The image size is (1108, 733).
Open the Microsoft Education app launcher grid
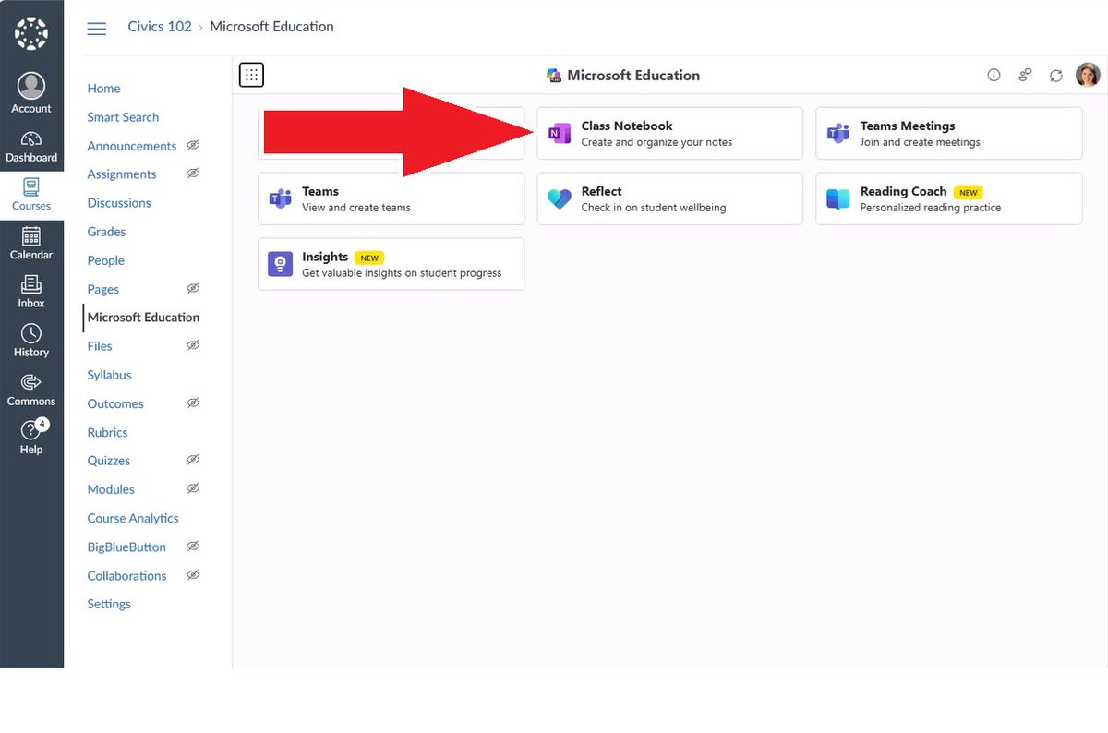251,75
